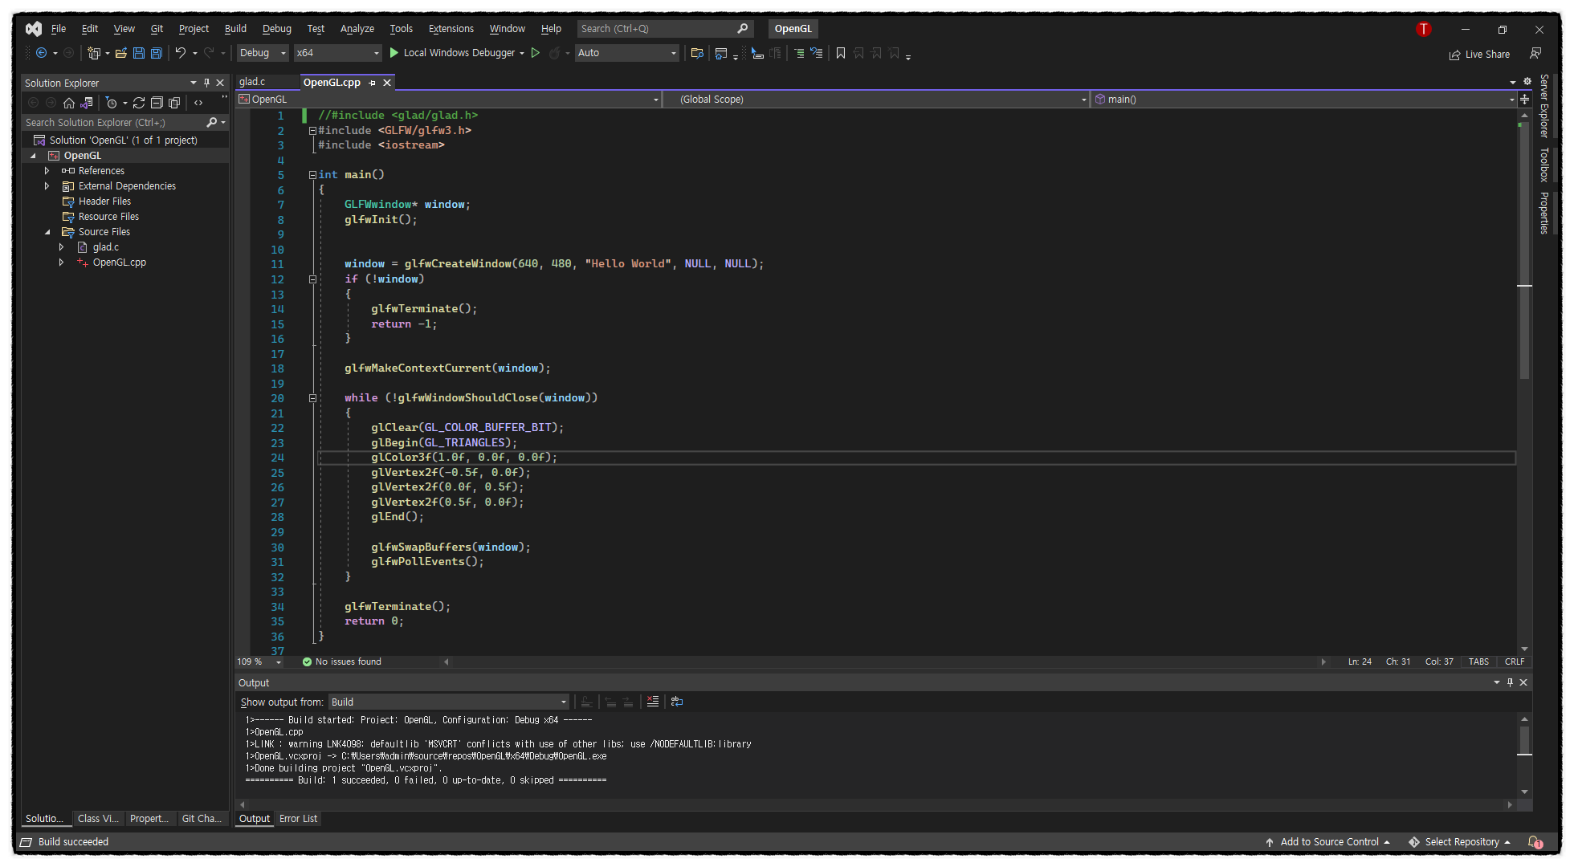Expand the References tree node
The height and width of the screenshot is (867, 1574).
[47, 171]
